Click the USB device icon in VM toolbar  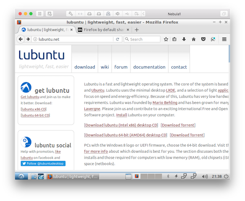(127, 14)
